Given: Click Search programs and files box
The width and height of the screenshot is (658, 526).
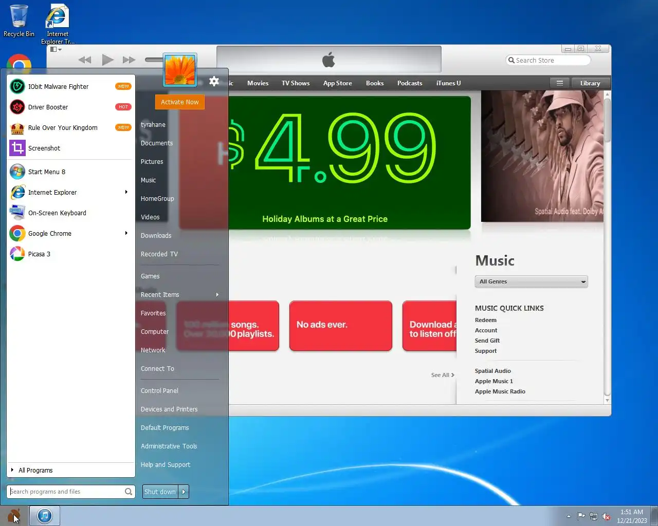Looking at the screenshot, I should pos(71,492).
